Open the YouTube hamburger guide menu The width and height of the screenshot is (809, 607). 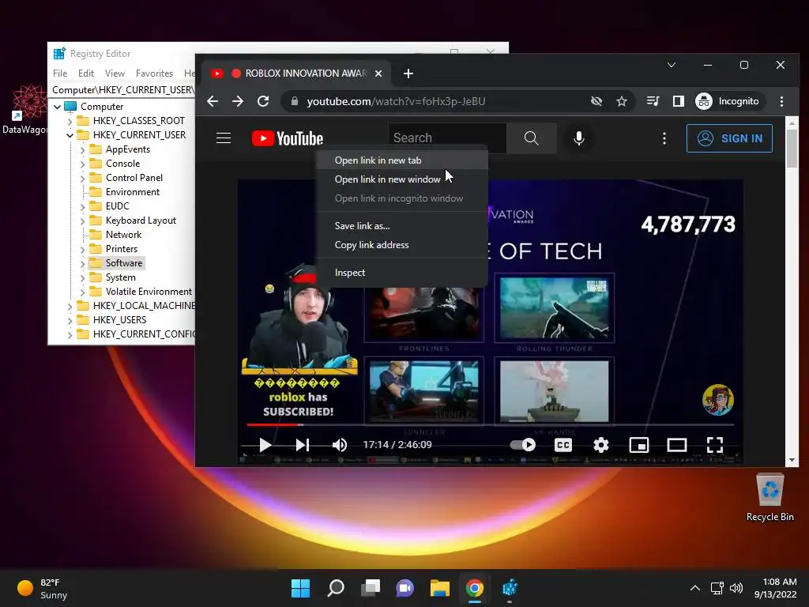pos(224,138)
